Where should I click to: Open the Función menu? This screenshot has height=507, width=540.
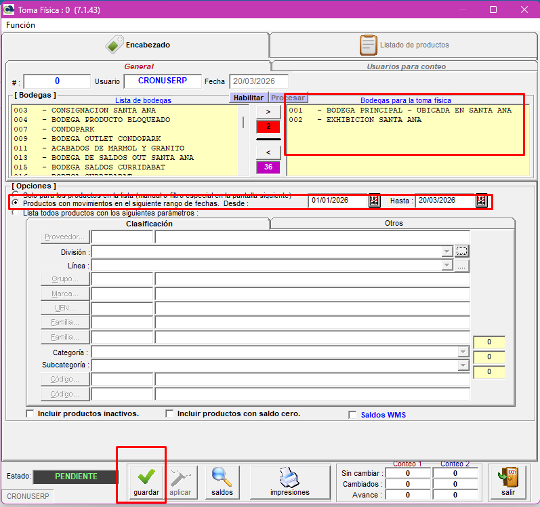click(21, 24)
